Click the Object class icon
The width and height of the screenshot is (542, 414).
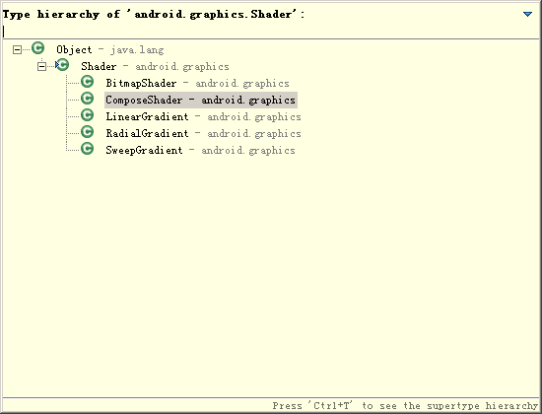click(x=38, y=48)
